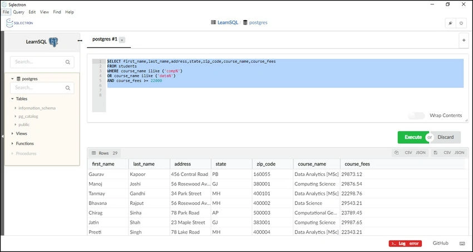Close the postgres #1 tab

pyautogui.click(x=122, y=40)
